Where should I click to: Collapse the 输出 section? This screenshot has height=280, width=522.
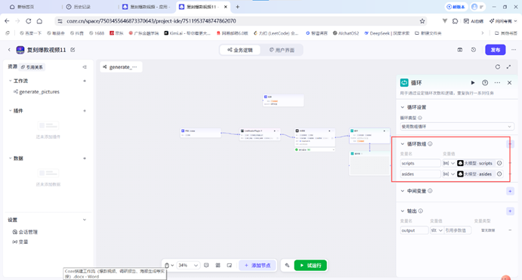tap(403, 211)
